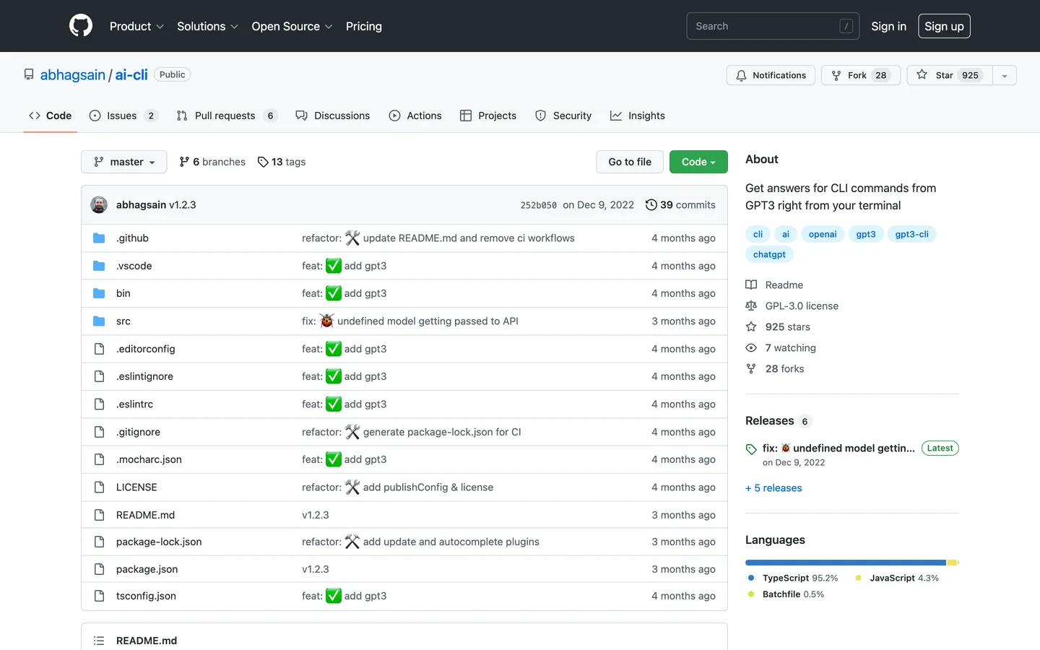This screenshot has width=1040, height=650.
Task: Open the Discussions tab
Action: [333, 116]
